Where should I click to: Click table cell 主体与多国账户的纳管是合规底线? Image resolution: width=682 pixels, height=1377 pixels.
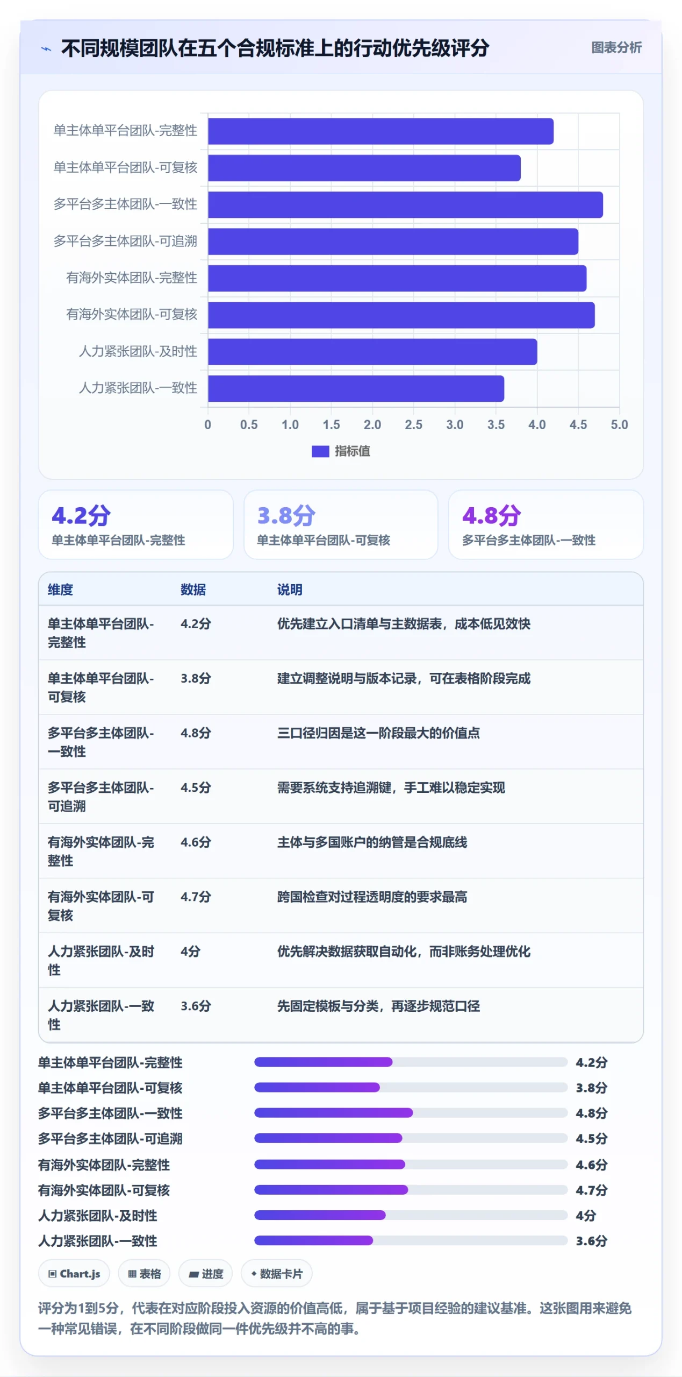[372, 842]
